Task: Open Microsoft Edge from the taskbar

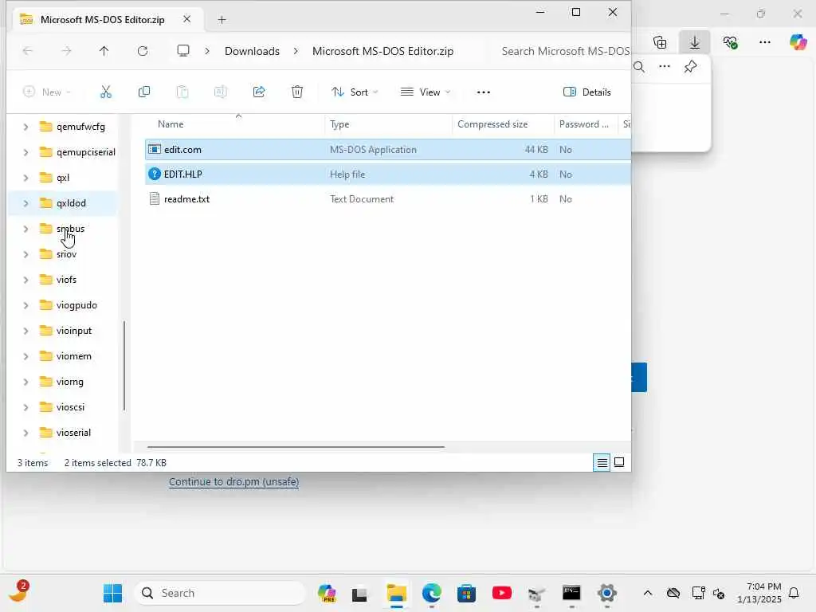Action: pyautogui.click(x=431, y=593)
